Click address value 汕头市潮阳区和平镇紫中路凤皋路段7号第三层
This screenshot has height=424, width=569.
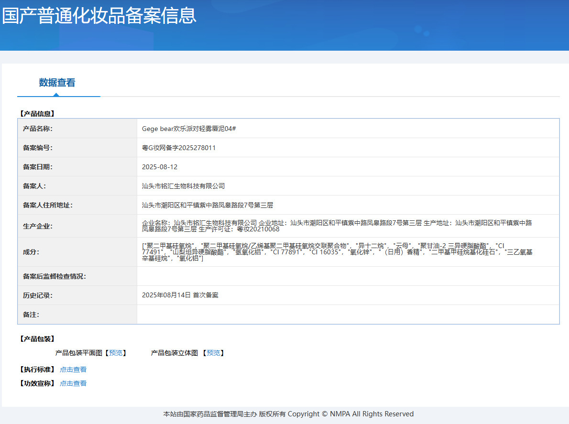(207, 205)
